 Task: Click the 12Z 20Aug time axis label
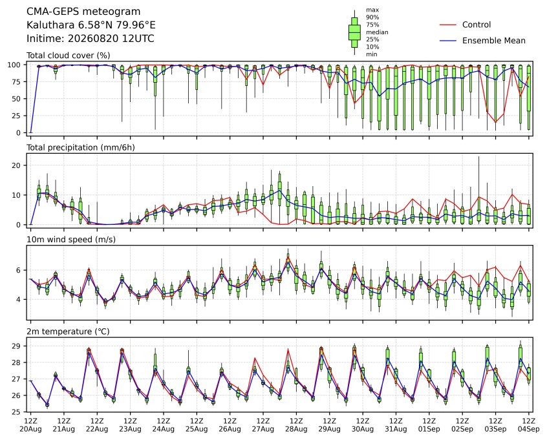click(x=30, y=425)
